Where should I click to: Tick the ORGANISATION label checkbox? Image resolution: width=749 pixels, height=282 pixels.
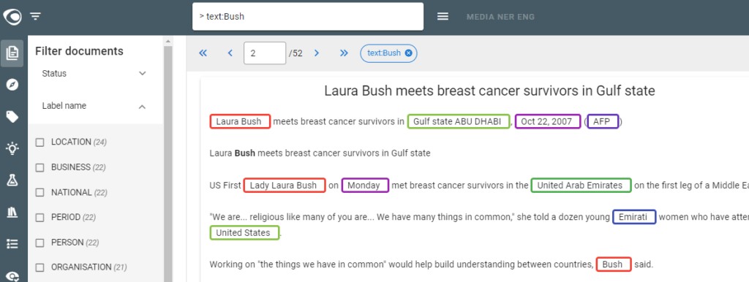coord(40,267)
